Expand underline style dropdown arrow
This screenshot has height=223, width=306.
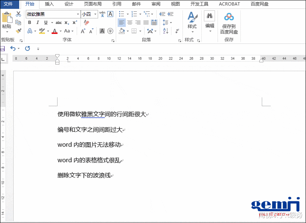coord(52,22)
